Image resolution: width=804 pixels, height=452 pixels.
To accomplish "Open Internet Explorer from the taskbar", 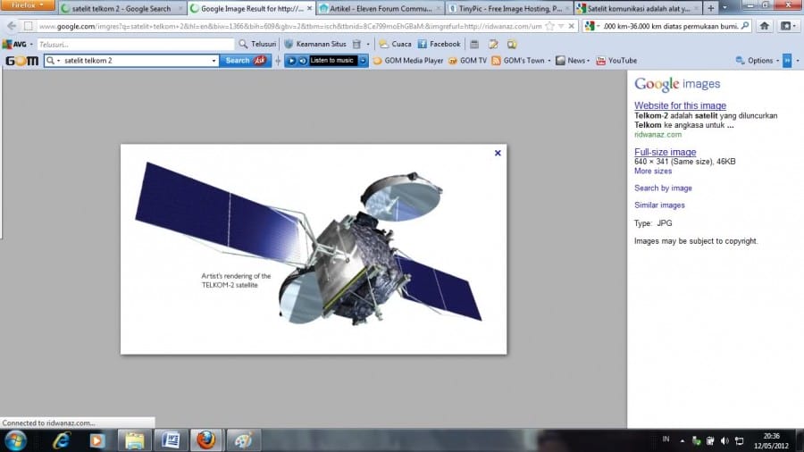I will coord(62,439).
